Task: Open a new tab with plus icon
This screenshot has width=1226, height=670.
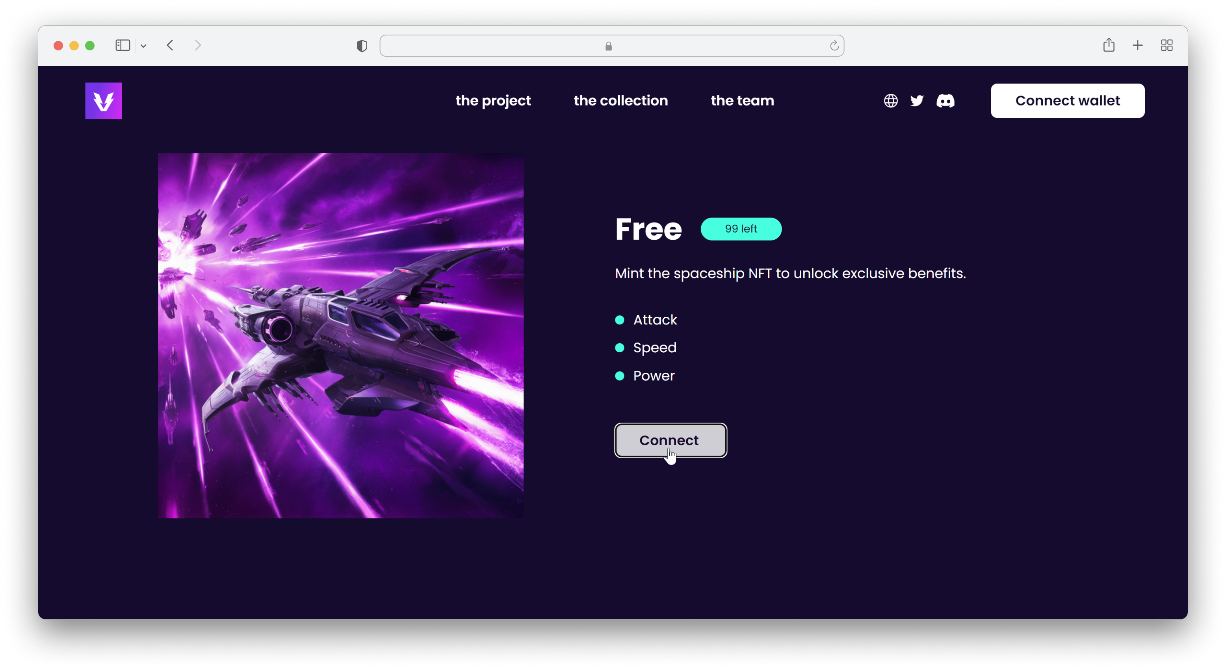Action: [1137, 46]
